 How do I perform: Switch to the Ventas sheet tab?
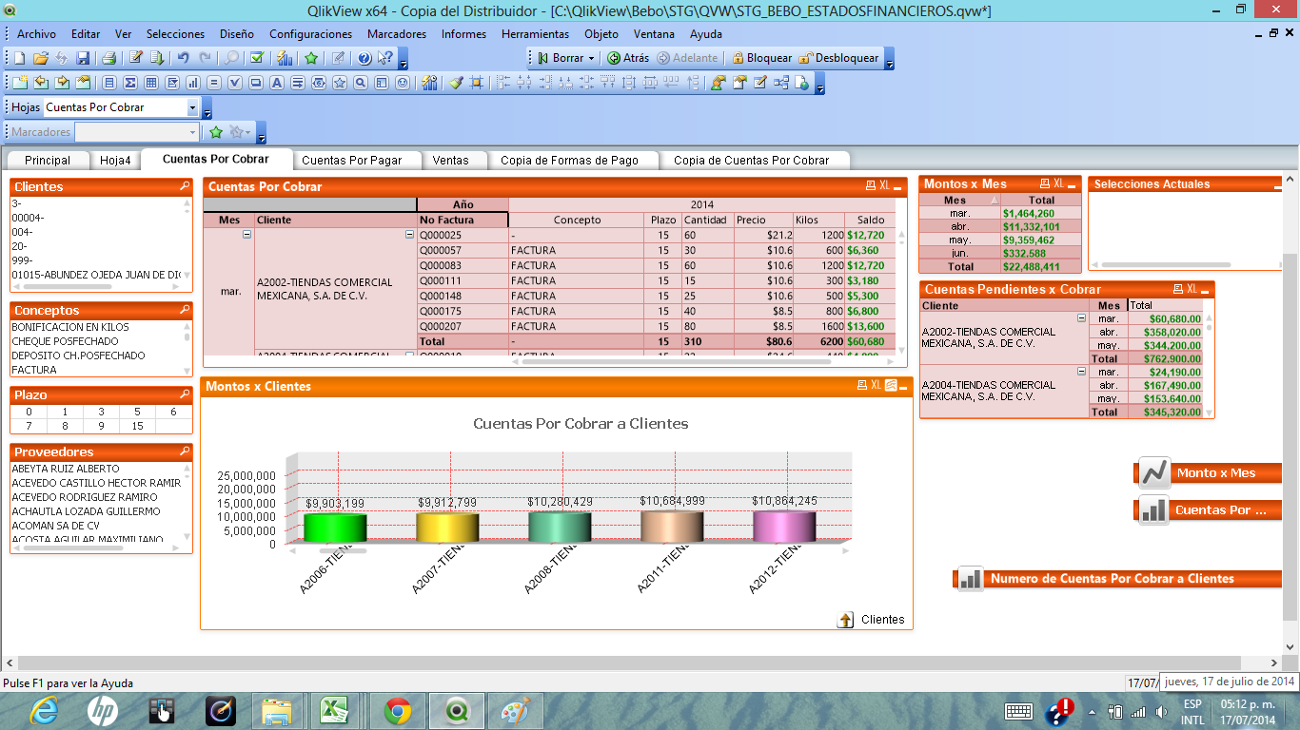point(451,161)
